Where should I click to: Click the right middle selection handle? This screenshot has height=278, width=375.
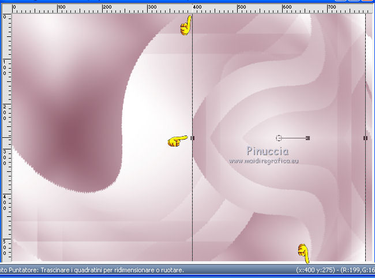pyautogui.click(x=365, y=138)
